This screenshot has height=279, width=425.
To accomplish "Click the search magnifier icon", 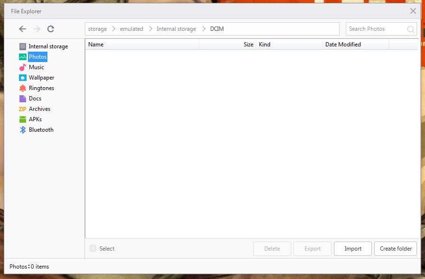I will (x=411, y=29).
